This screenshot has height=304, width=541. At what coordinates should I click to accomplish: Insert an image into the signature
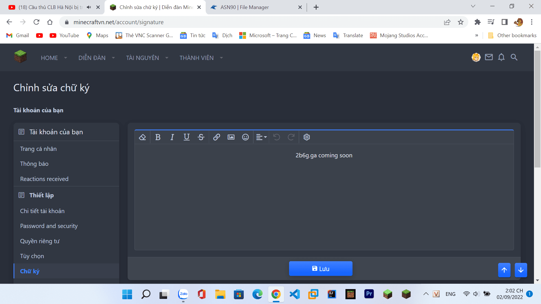231,137
